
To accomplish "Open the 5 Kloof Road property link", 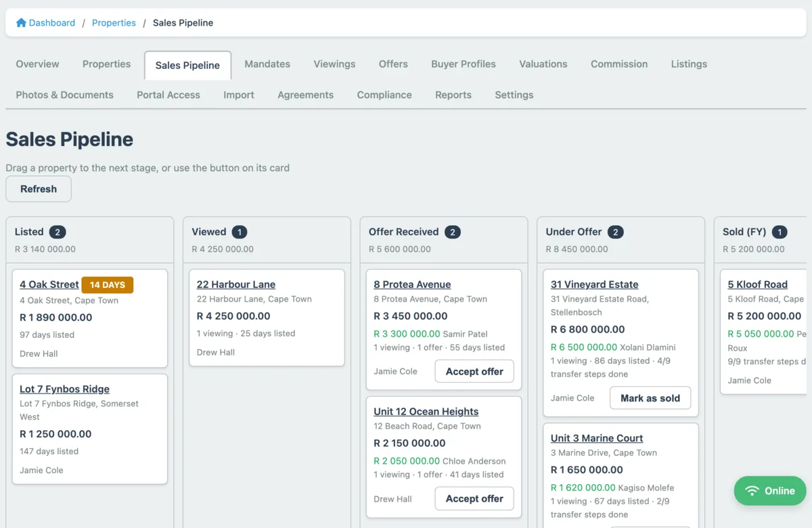I will [x=758, y=285].
